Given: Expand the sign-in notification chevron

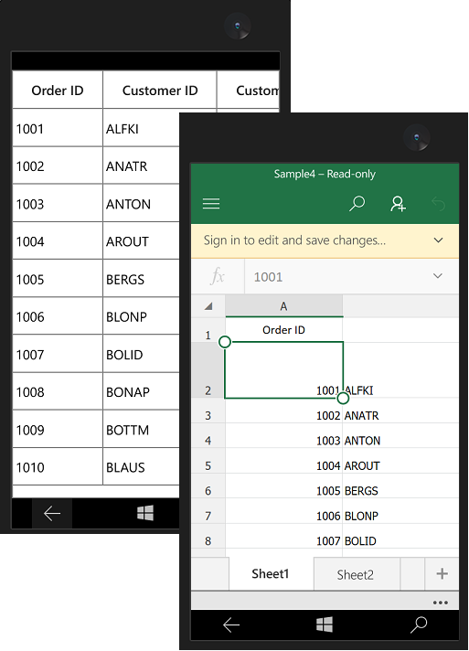Looking at the screenshot, I should [438, 240].
